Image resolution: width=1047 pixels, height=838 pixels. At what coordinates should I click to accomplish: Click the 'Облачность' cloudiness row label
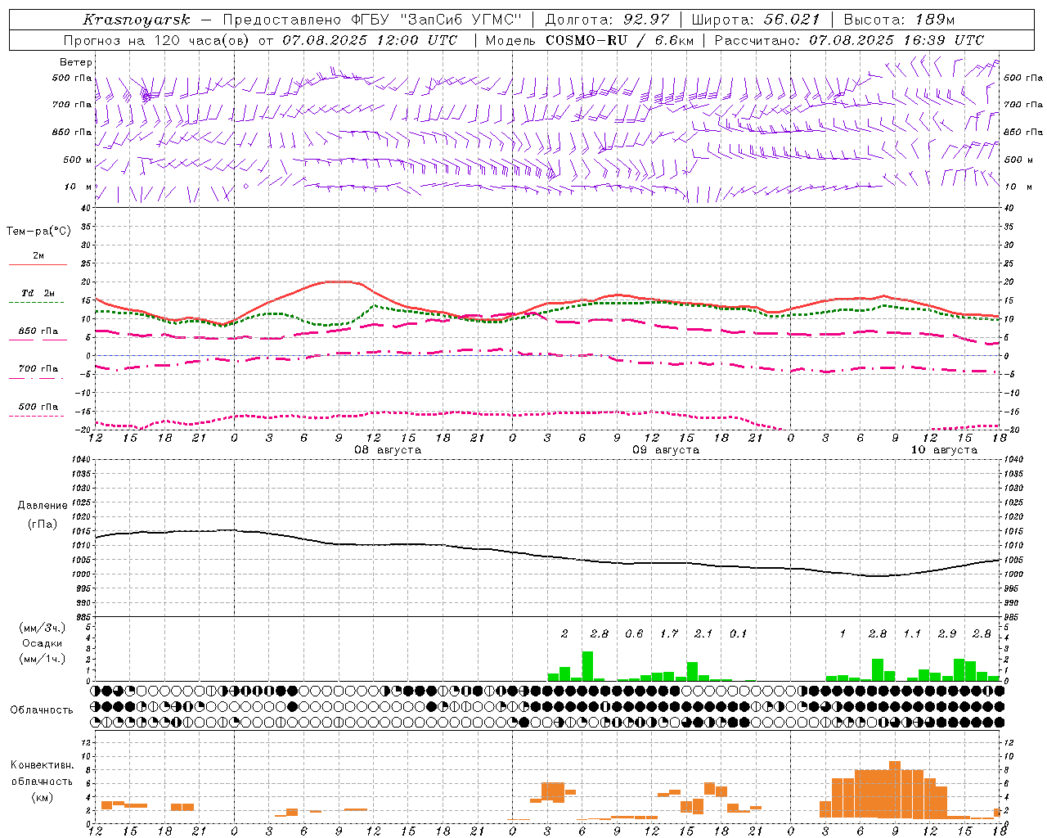point(42,710)
